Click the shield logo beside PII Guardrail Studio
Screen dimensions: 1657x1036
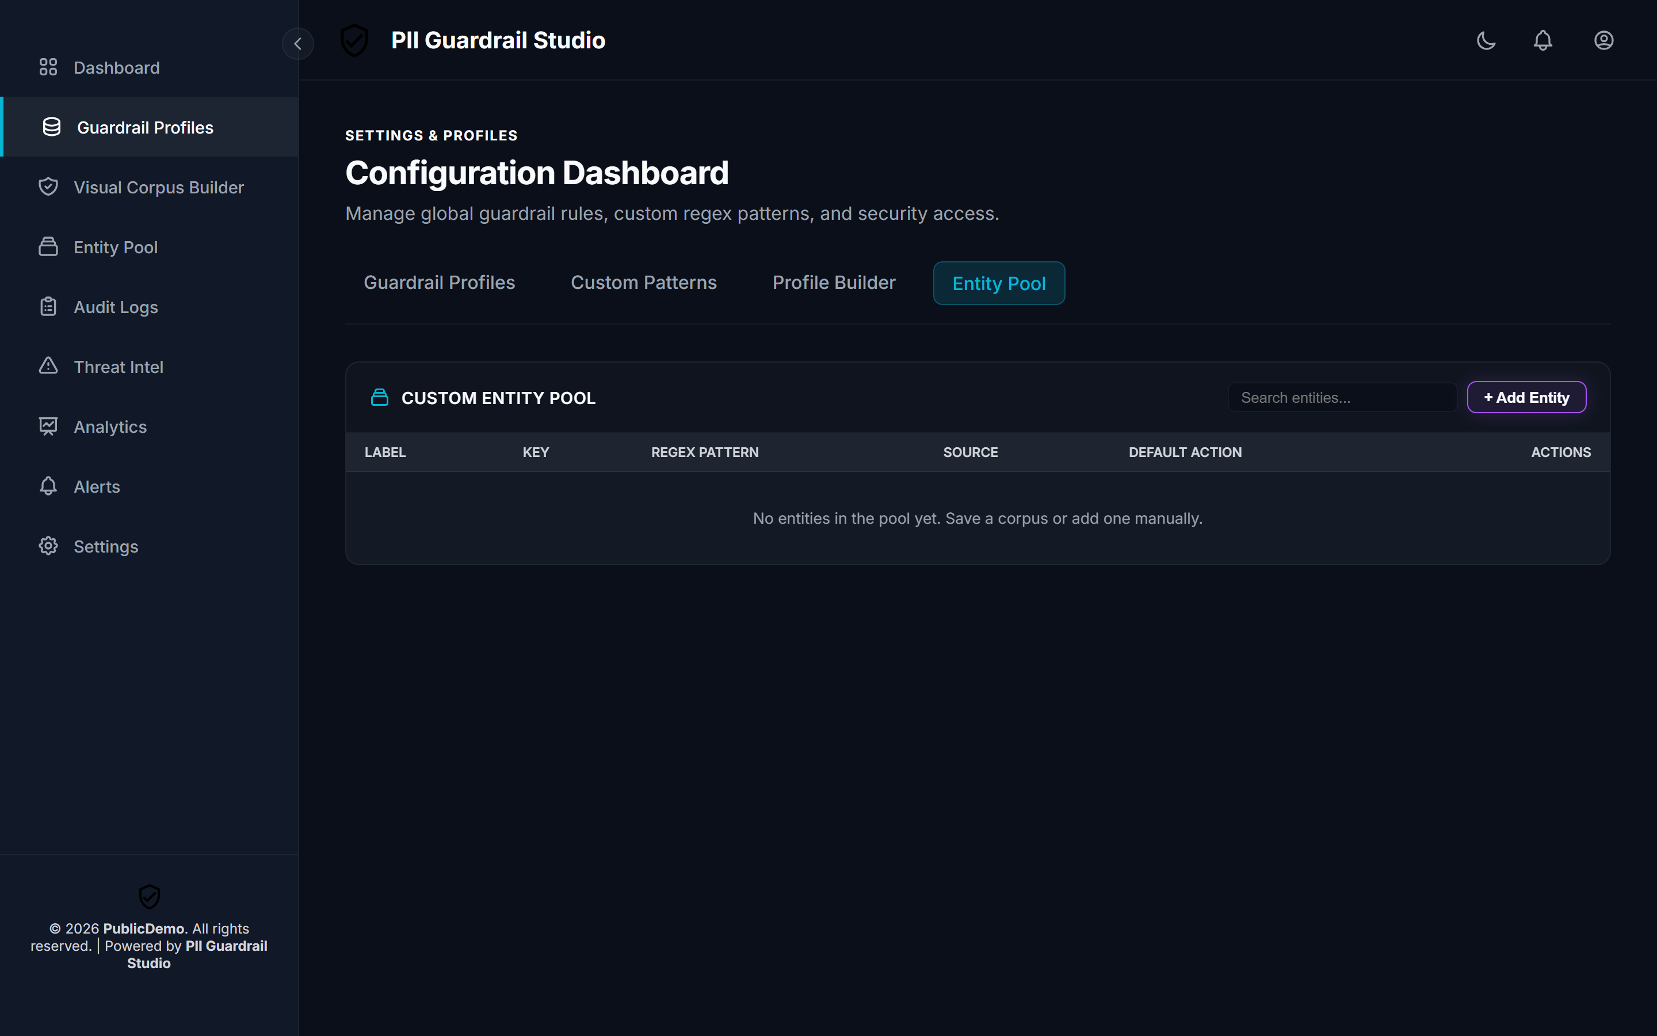354,40
